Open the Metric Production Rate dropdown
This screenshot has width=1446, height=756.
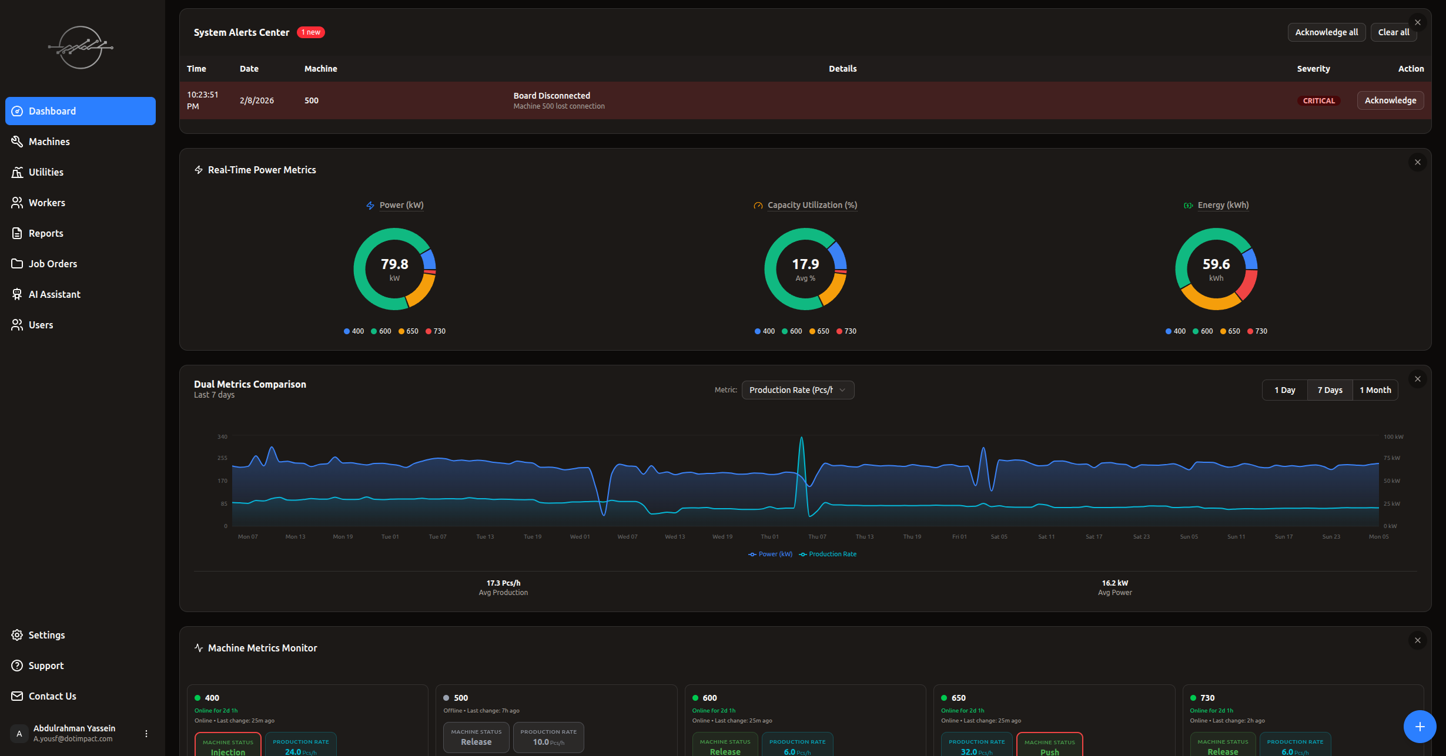tap(797, 390)
